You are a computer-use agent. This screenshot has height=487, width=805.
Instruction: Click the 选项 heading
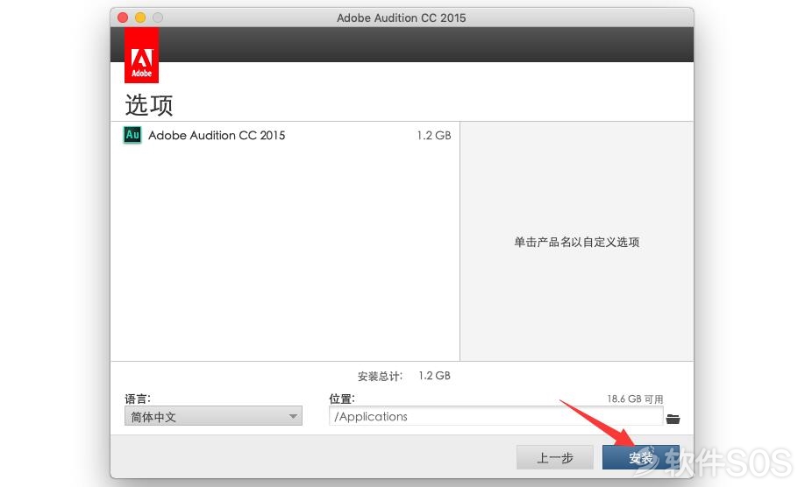pos(149,105)
